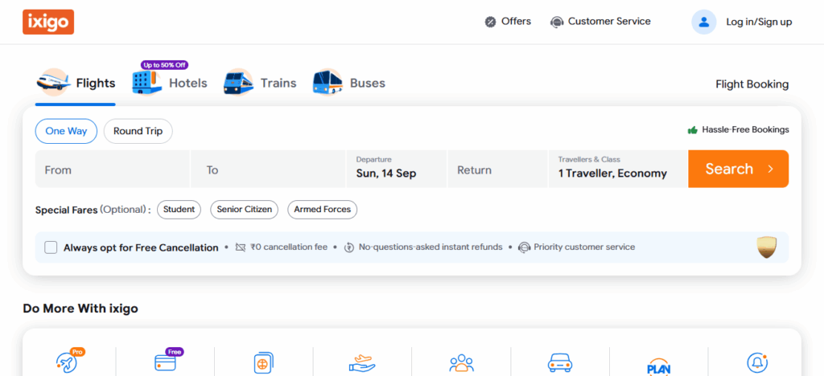The height and width of the screenshot is (376, 824).
Task: Click the plane-on-hand icon
Action: point(362,363)
